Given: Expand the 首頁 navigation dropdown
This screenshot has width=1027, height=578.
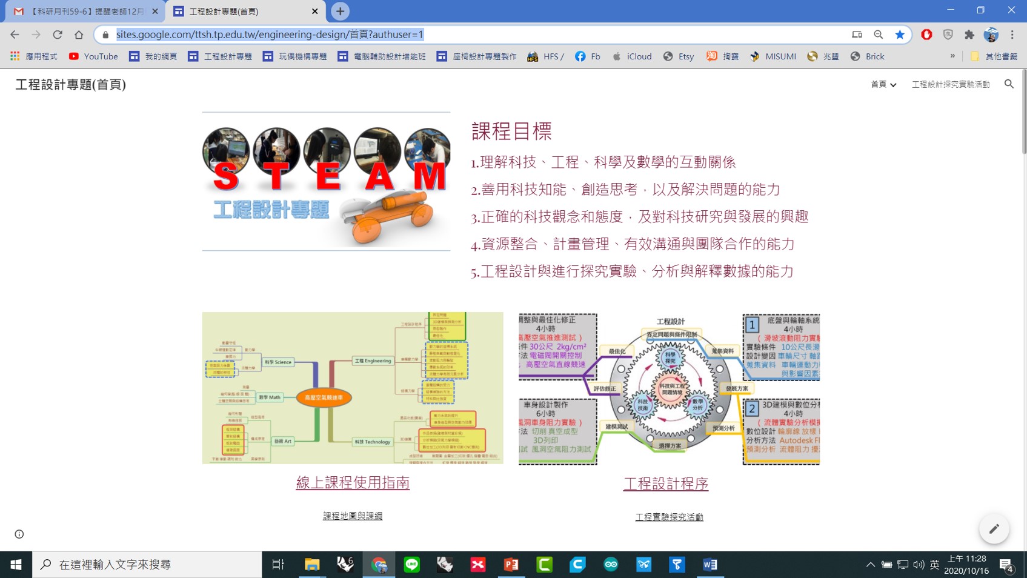Looking at the screenshot, I should 883,84.
